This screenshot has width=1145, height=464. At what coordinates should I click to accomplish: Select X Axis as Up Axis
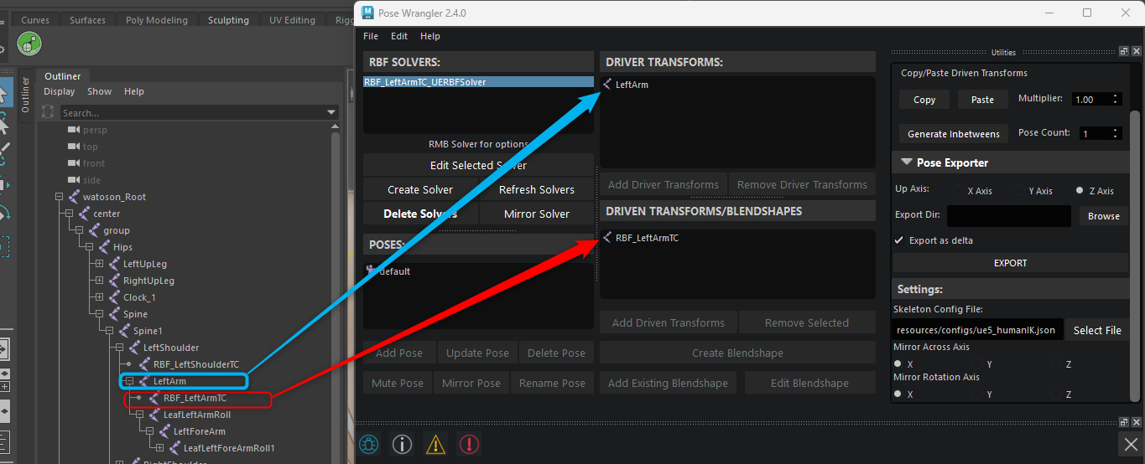click(956, 191)
